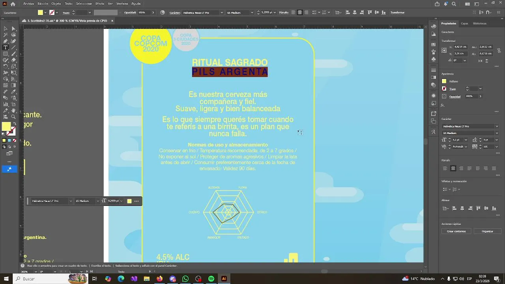Viewport: 505px width, 284px height.
Task: Open the Archivo menu
Action: point(28,4)
